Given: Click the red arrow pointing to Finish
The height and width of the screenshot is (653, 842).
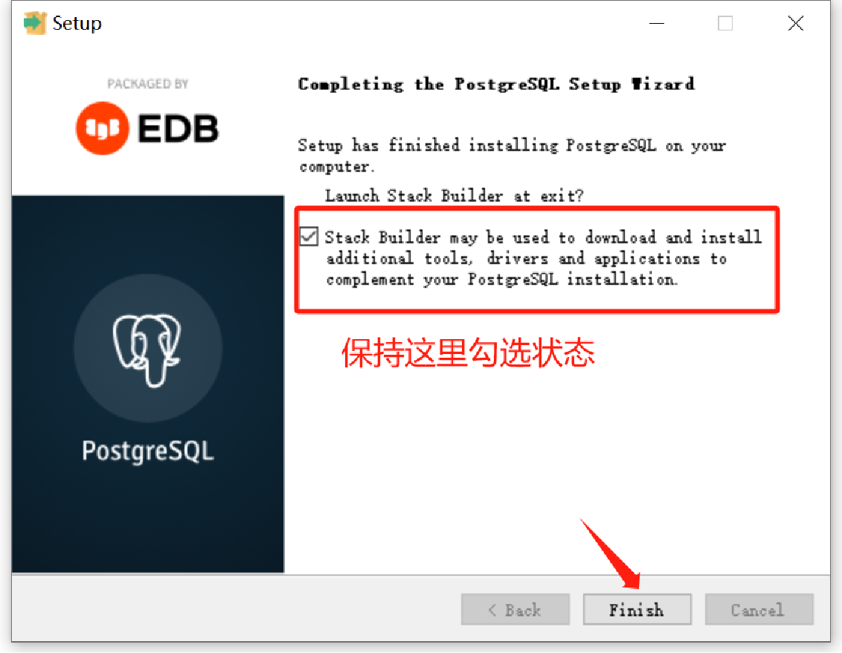Looking at the screenshot, I should click(x=611, y=553).
